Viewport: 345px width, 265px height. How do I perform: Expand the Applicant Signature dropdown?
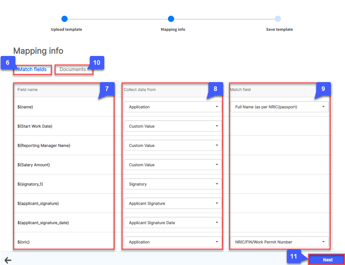(x=172, y=203)
